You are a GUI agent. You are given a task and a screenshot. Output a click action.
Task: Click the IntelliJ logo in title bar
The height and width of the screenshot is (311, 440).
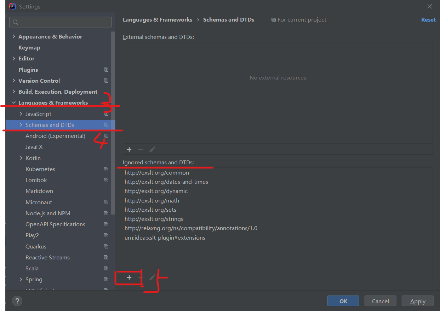[12, 6]
